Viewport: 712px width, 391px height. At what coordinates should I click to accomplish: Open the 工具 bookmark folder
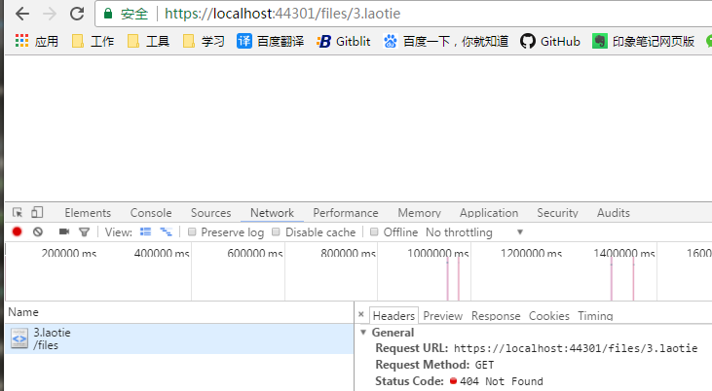point(148,41)
